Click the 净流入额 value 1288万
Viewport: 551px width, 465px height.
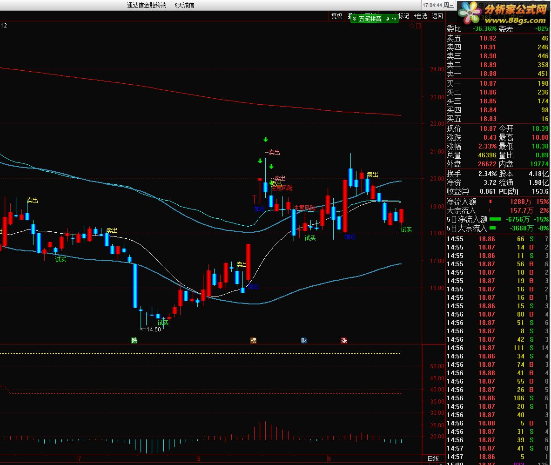click(x=521, y=202)
